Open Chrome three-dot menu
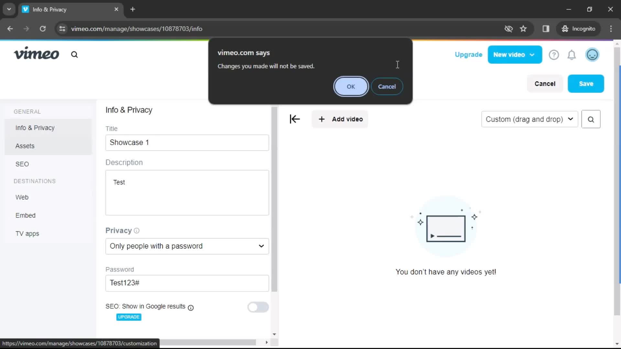The width and height of the screenshot is (621, 349). (611, 29)
